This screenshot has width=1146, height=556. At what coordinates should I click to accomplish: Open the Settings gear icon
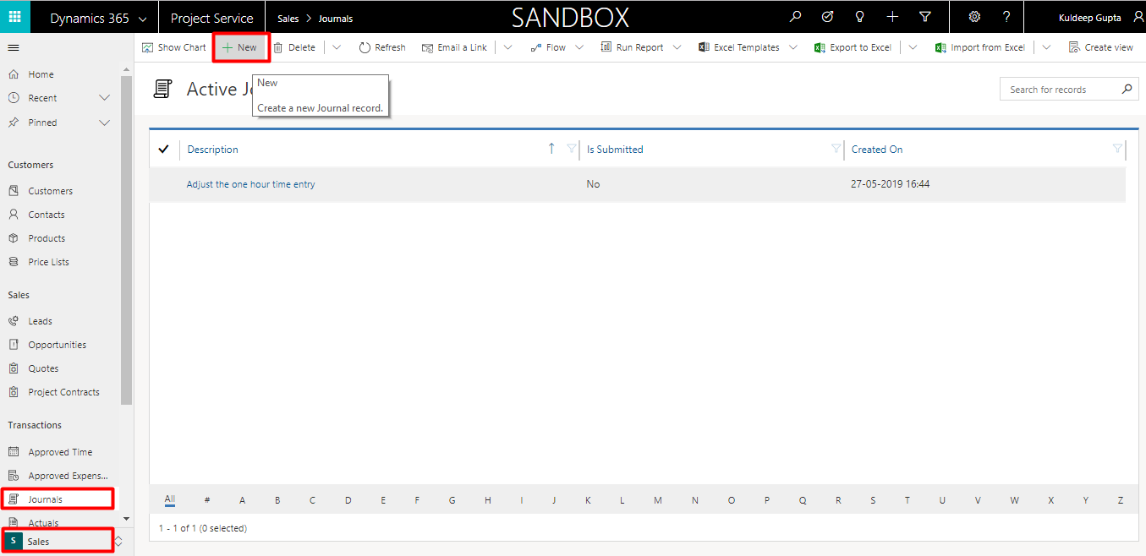(x=973, y=18)
